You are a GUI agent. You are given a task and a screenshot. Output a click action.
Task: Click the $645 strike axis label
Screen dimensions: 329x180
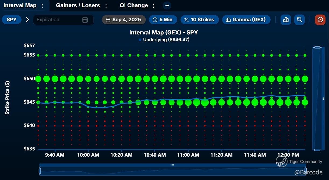pos(29,102)
